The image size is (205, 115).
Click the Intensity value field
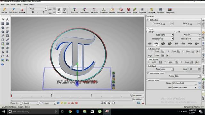click(193, 39)
